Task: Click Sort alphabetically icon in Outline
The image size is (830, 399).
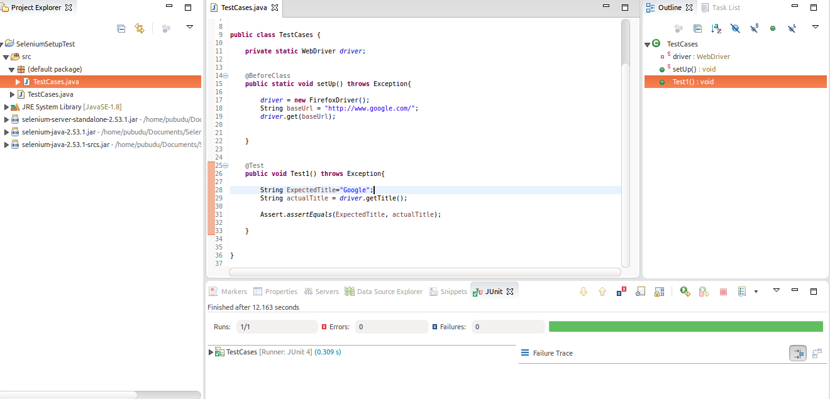Action: [x=716, y=28]
